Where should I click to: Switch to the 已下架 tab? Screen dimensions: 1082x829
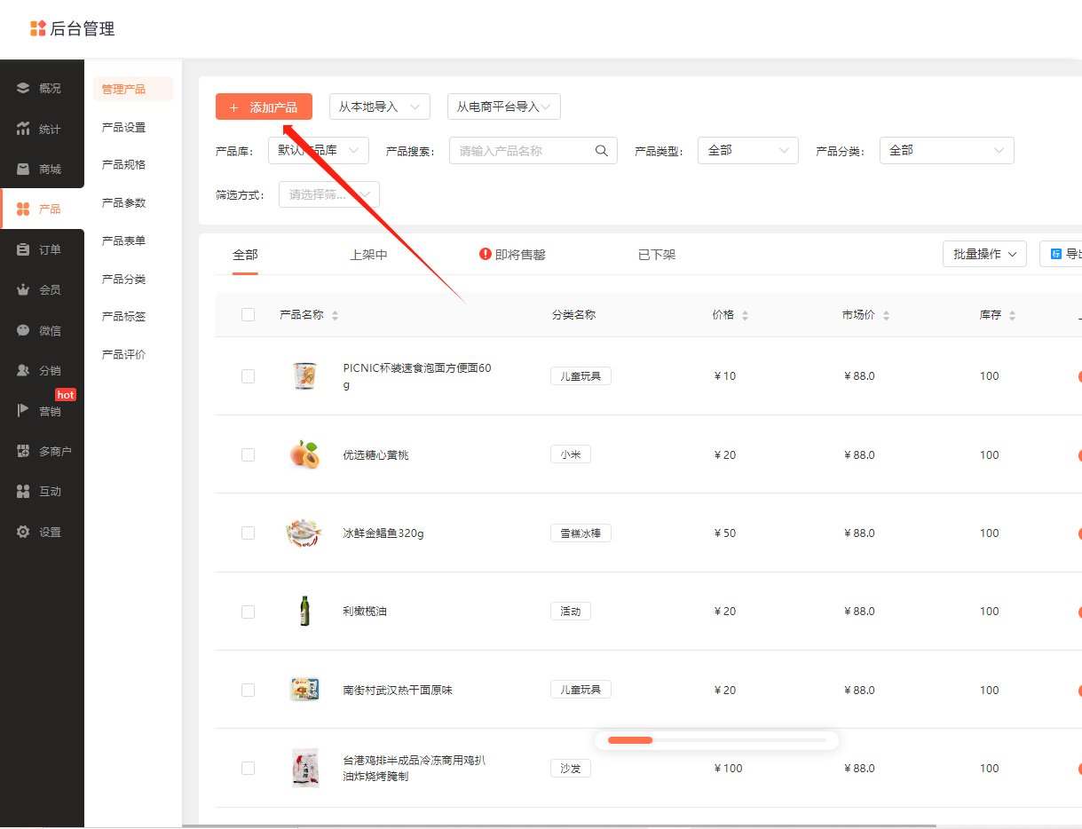657,255
